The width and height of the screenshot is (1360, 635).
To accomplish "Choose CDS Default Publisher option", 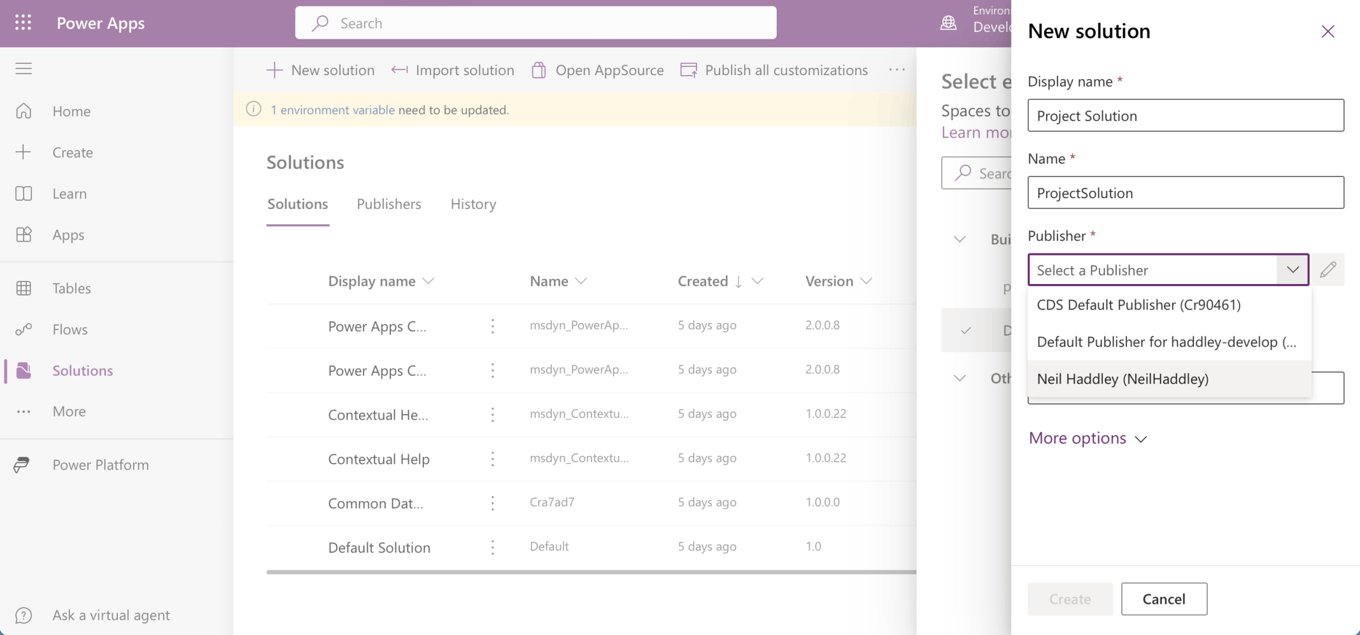I will (x=1138, y=305).
